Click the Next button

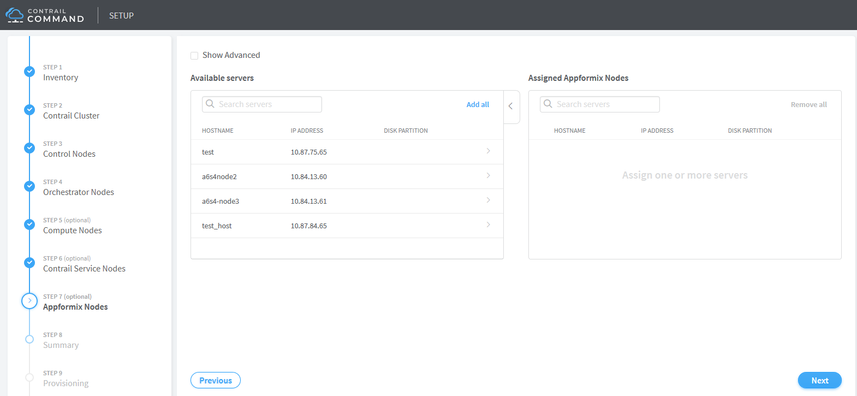820,380
